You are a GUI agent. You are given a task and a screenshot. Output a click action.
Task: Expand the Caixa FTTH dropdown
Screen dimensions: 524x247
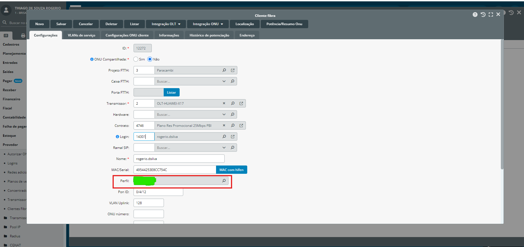click(224, 81)
